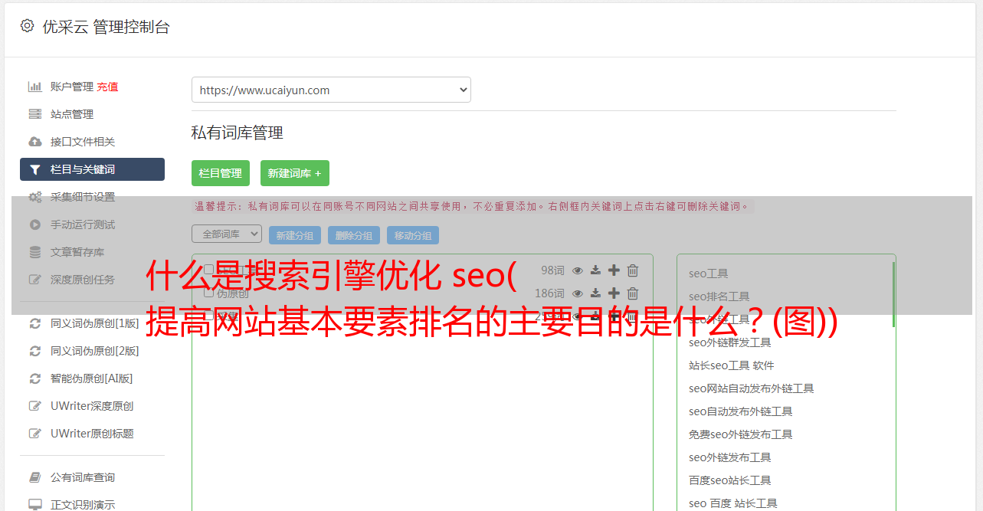983x511 pixels.
Task: Click the refresh icon for 同义词伪原创[1版]
Action: 35,323
